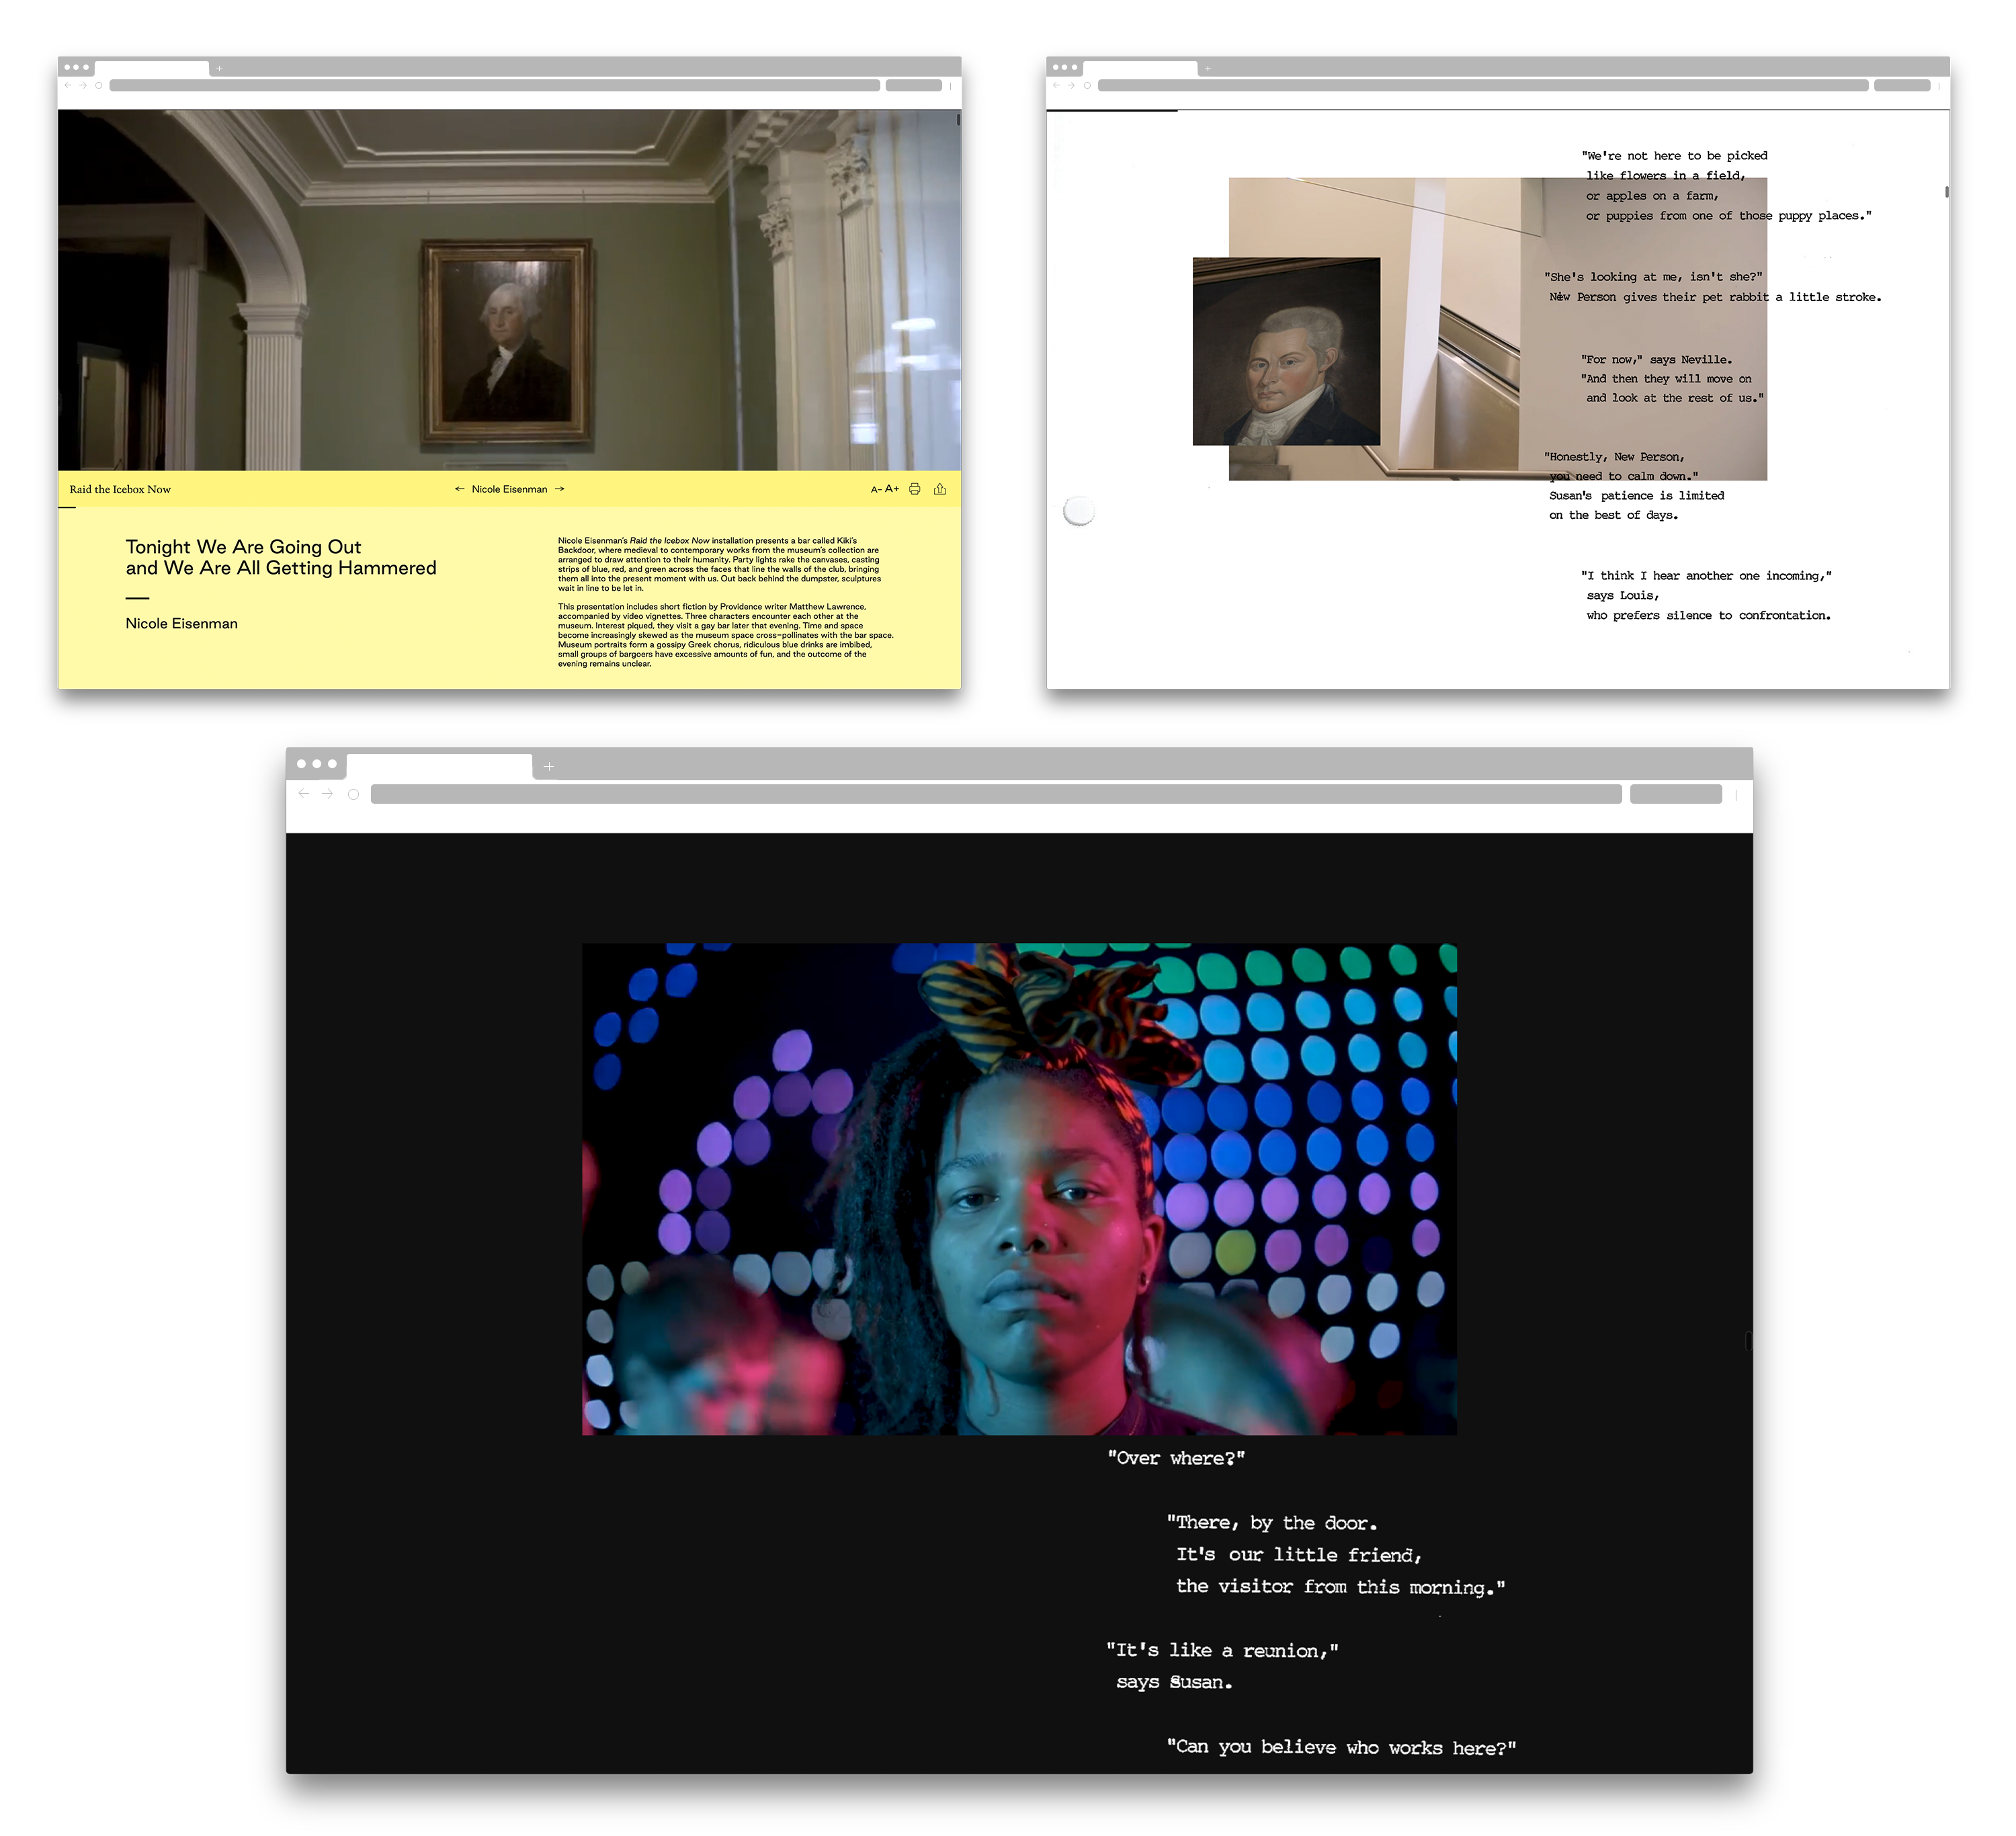
Task: Select the active tab in bottom browser
Action: pos(439,766)
